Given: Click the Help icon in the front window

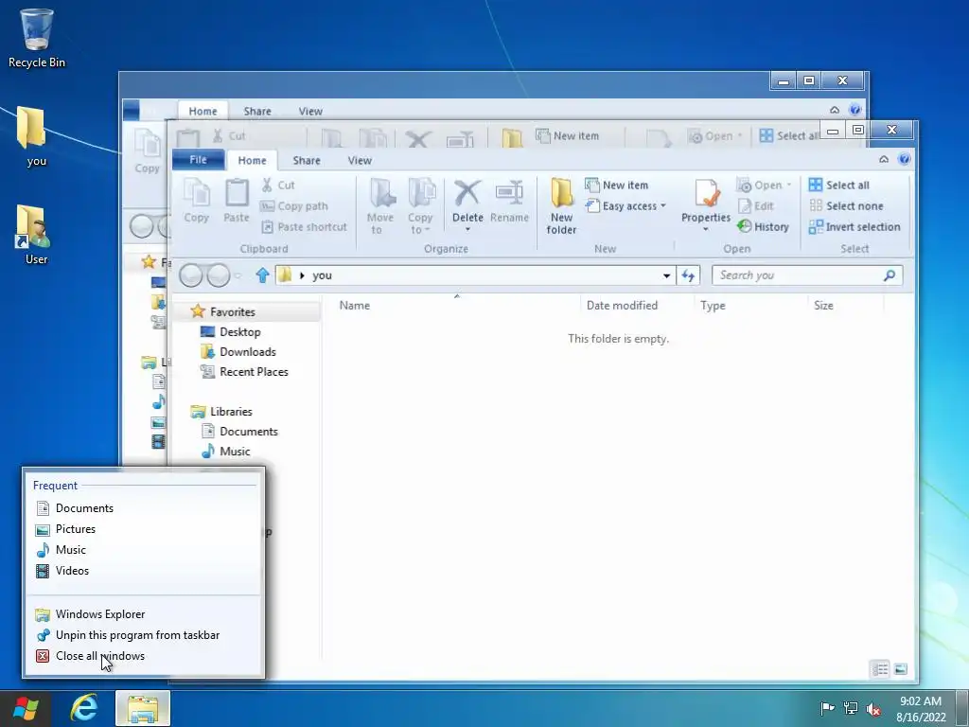Looking at the screenshot, I should (x=904, y=159).
